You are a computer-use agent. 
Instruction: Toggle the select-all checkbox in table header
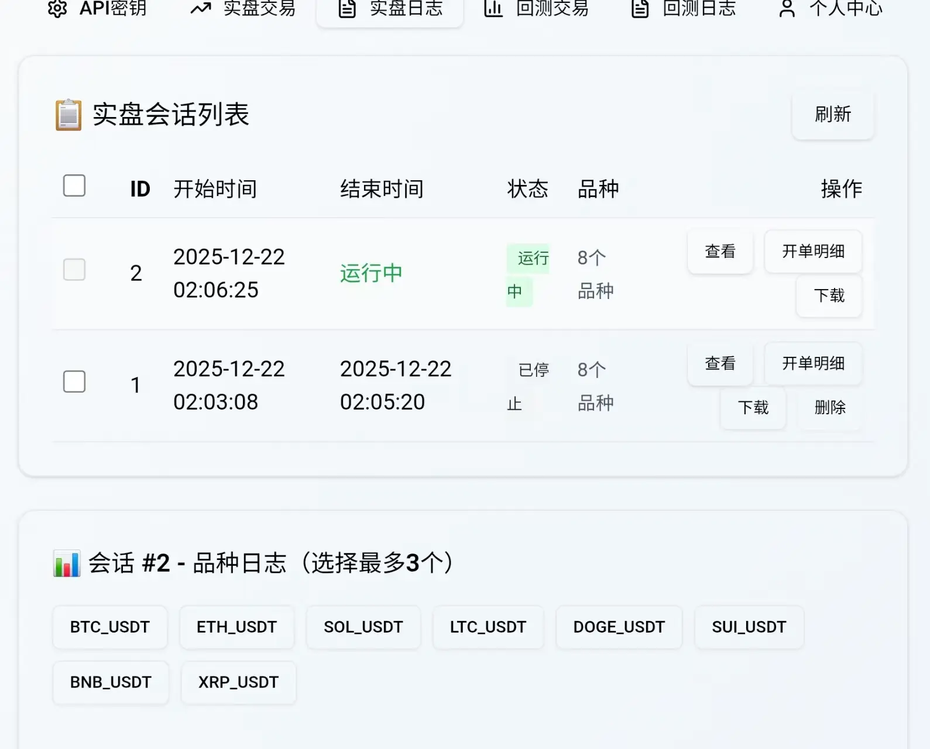pyautogui.click(x=74, y=185)
